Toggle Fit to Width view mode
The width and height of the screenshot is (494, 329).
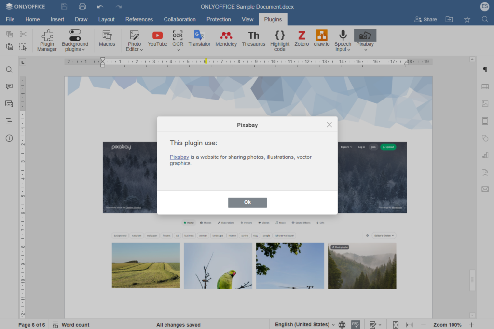(x=409, y=324)
